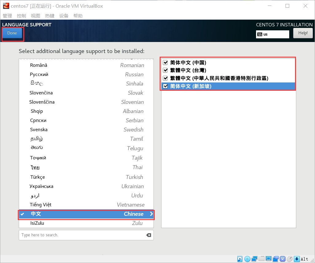The image size is (315, 263).
Task: Click the video capture status icon
Action: coord(276,259)
